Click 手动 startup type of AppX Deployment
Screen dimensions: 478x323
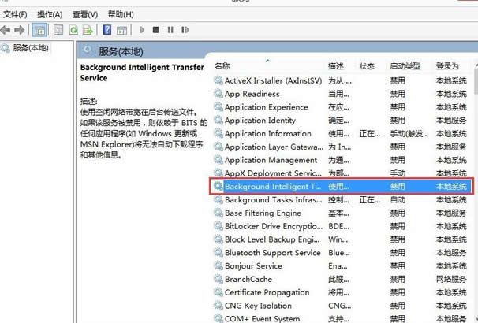pyautogui.click(x=398, y=173)
